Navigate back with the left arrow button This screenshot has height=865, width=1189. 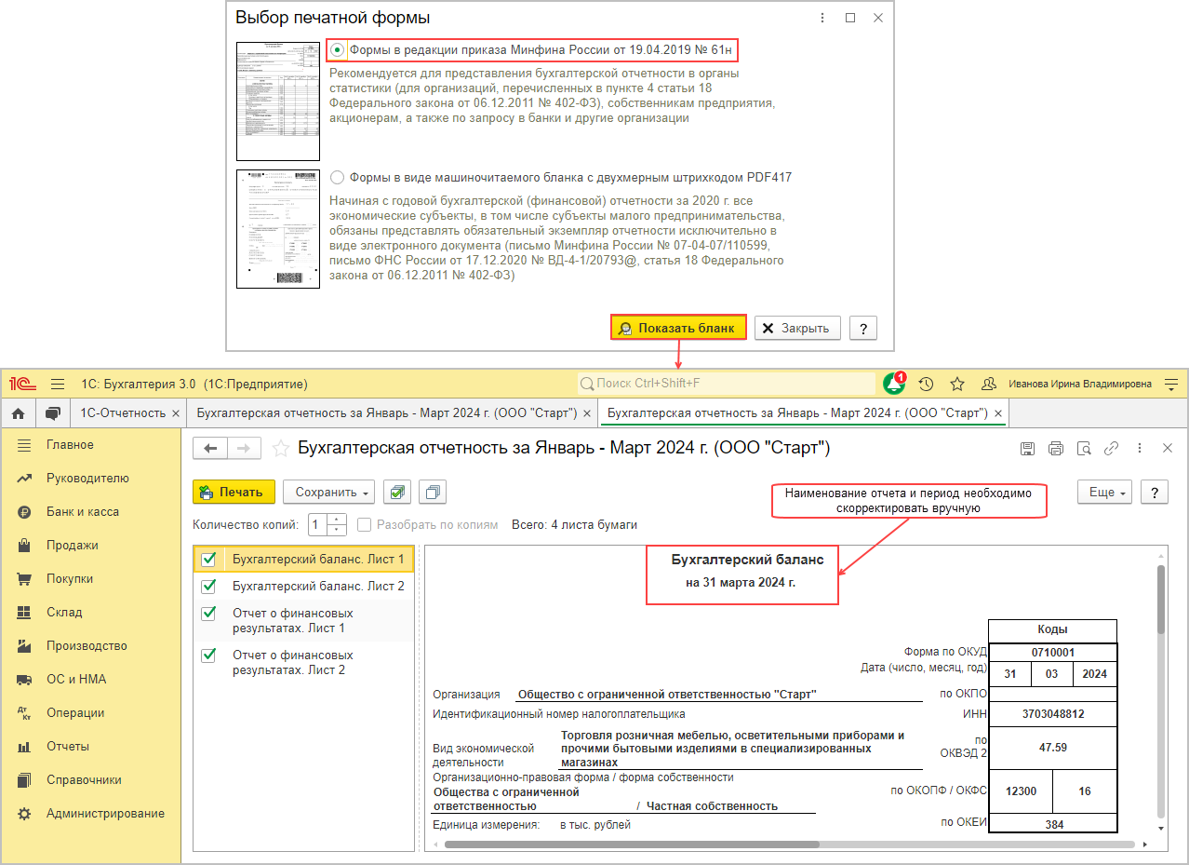209,449
